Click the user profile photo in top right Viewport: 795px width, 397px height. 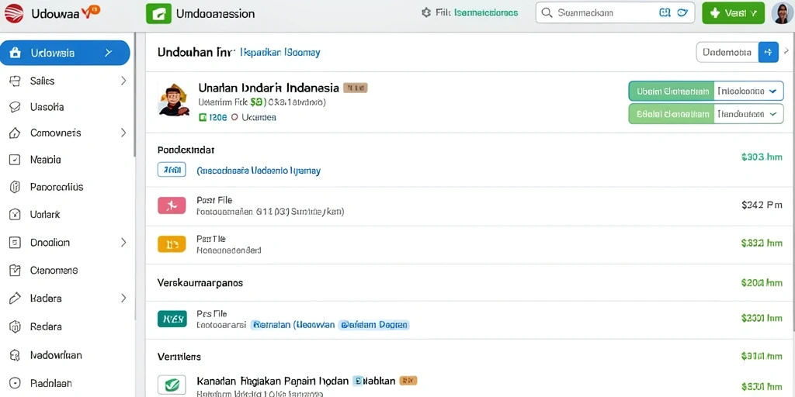coord(782,13)
